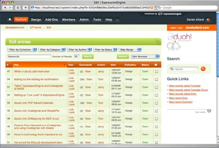
Task: Open 'Most recent Entry' quick link
Action: point(178,98)
